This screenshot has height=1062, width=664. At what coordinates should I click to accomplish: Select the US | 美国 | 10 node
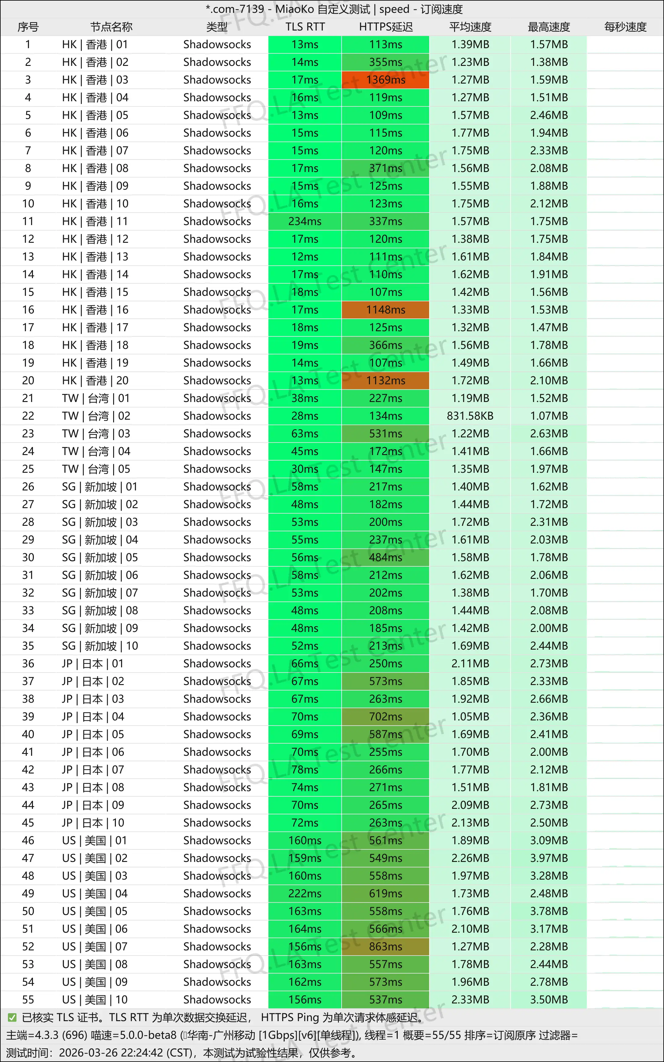coord(95,1000)
